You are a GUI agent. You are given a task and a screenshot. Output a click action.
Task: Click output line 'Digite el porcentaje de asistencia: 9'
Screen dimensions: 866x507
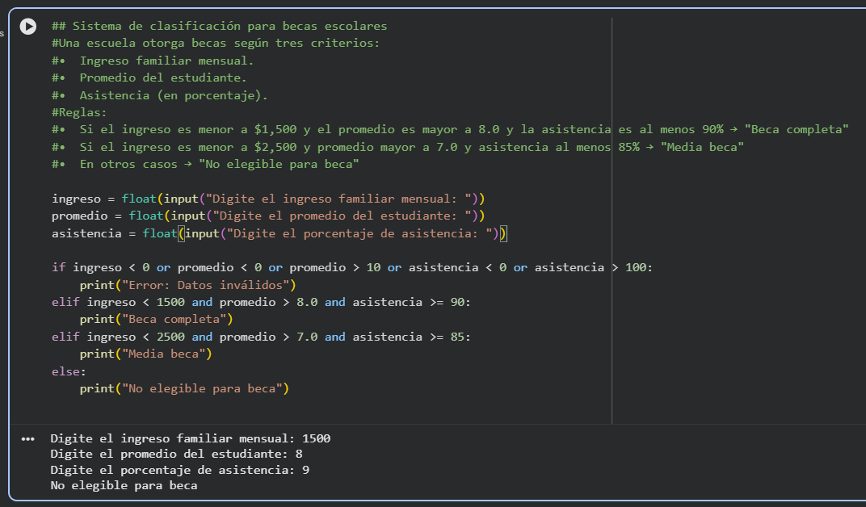coord(179,470)
